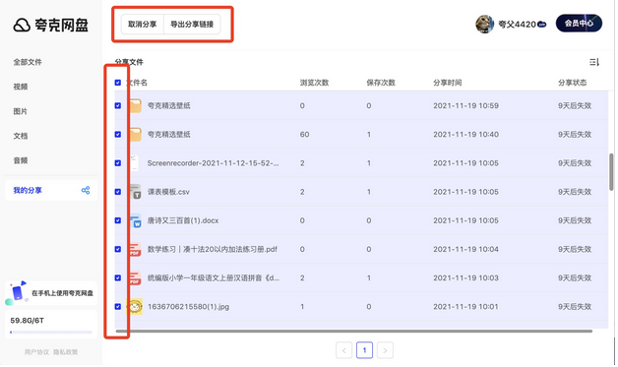Viewport: 618px width, 367px height.
Task: Open the 隐私政策 link
Action: (66, 353)
